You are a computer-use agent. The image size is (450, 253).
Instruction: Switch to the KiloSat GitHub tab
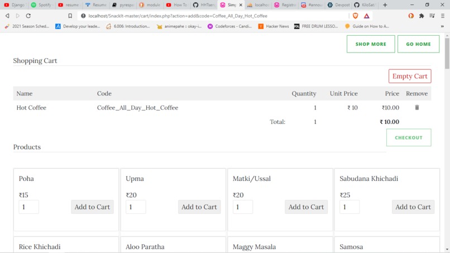point(365,5)
